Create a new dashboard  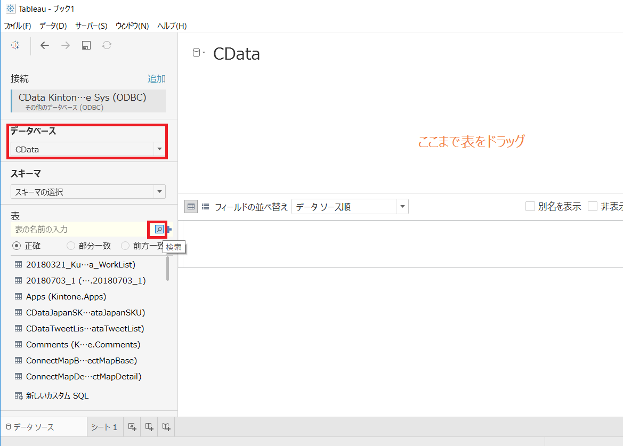pyautogui.click(x=149, y=426)
